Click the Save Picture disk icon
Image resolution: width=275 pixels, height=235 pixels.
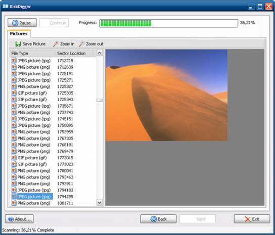pos(18,44)
